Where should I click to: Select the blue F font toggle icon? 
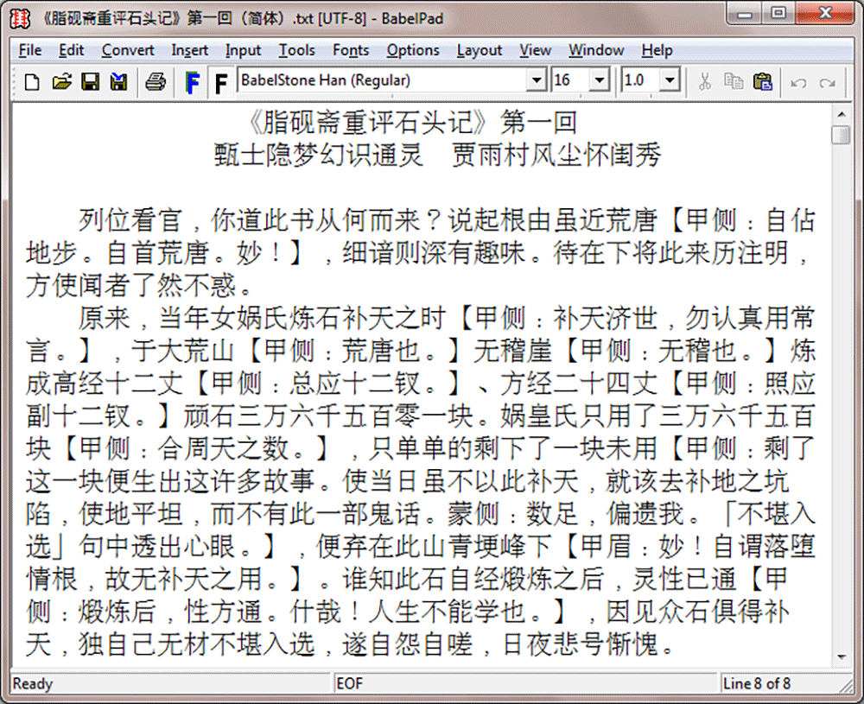192,80
